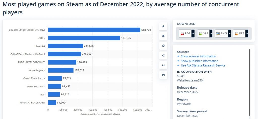The width and height of the screenshot is (258, 119).
Task: Click plus sign next to PNG
Action: (x=229, y=33)
